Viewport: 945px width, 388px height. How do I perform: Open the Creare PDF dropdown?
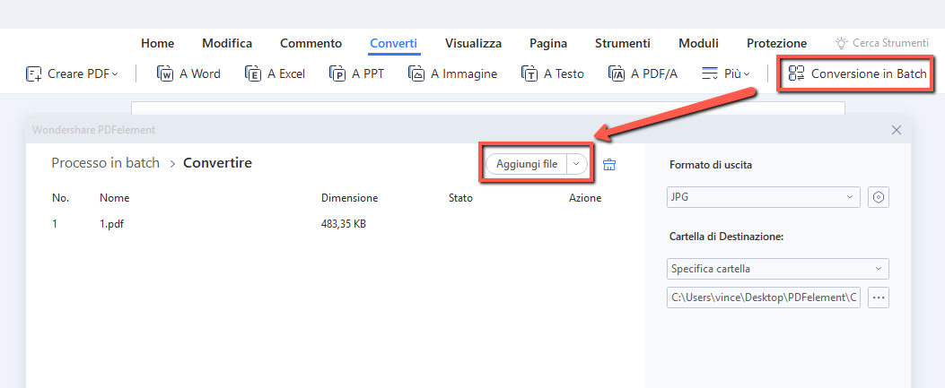pos(73,74)
